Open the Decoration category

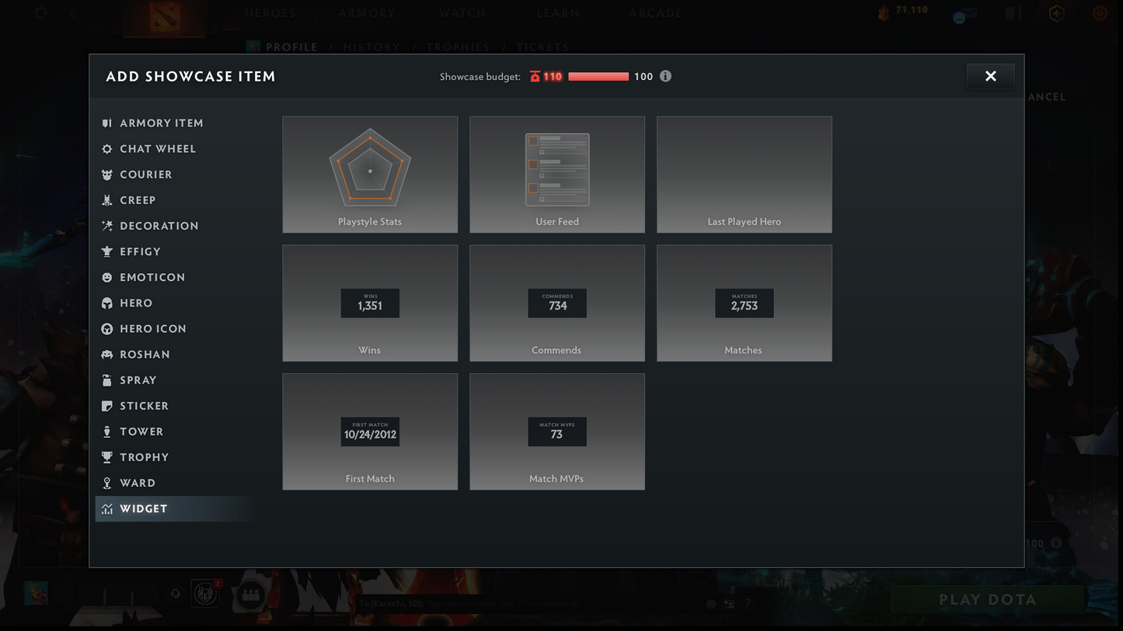(x=175, y=225)
